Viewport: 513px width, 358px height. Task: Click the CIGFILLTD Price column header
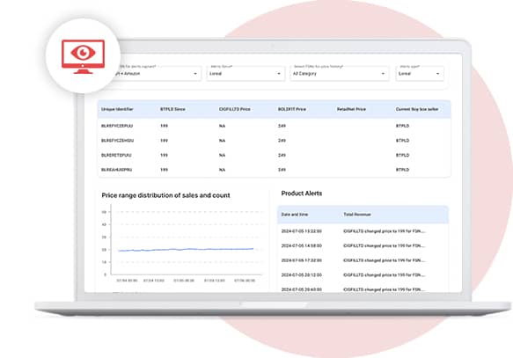235,109
